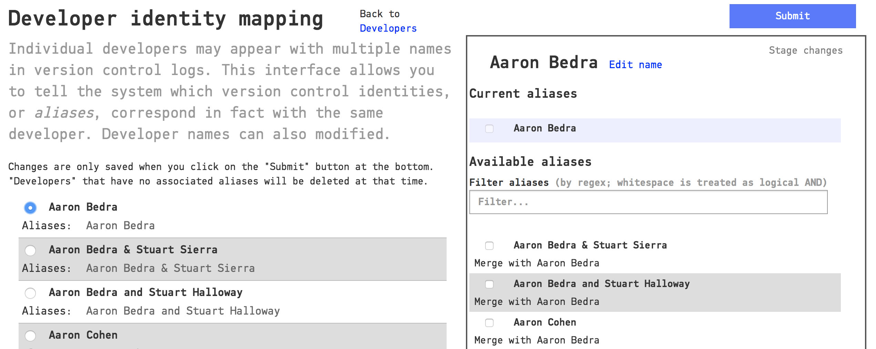876x349 pixels.
Task: Click Edit name next to Aaron Bedra
Action: click(x=635, y=64)
